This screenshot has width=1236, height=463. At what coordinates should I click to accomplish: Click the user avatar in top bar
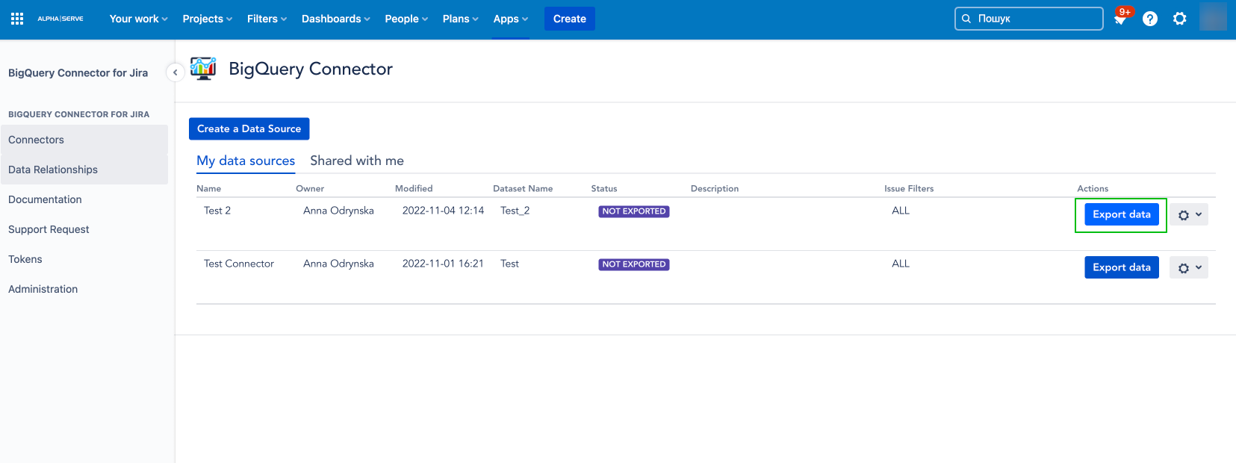1213,17
